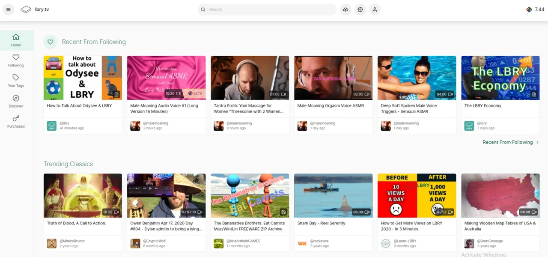Open Truth of Blood video thumbnail
Screen dimensions: 548x257
click(x=83, y=195)
